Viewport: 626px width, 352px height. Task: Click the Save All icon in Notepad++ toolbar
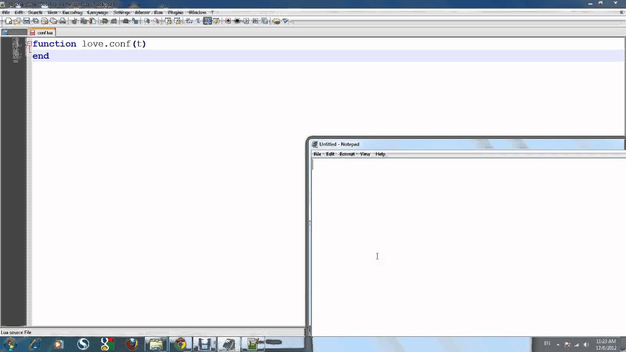35,21
